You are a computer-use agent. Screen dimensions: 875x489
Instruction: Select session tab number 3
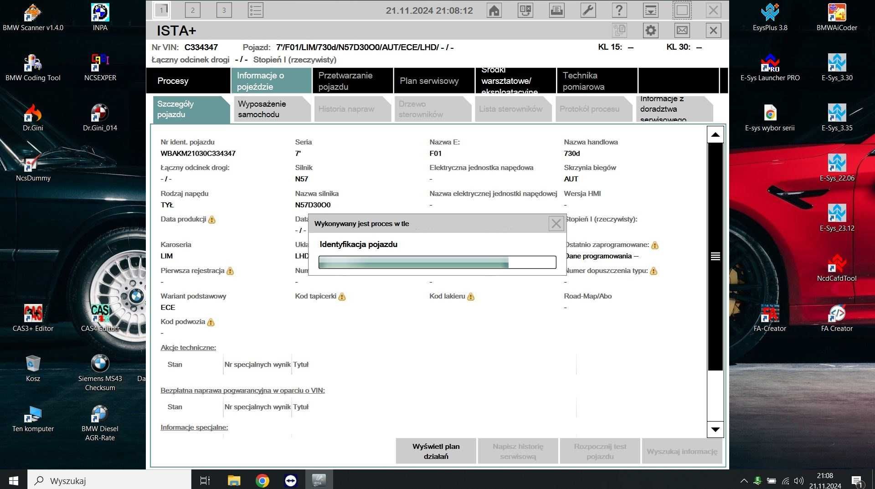(224, 10)
